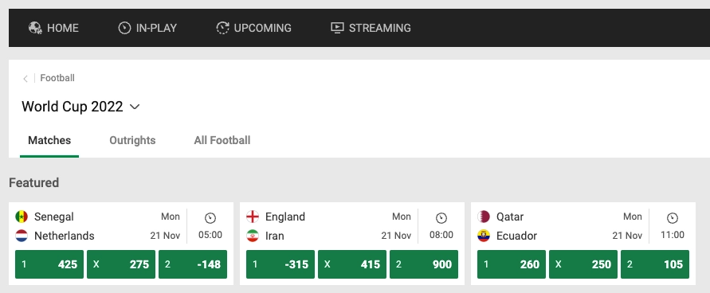Open the Football breadcrumb link
Screen dimensions: 710x293
(57, 78)
